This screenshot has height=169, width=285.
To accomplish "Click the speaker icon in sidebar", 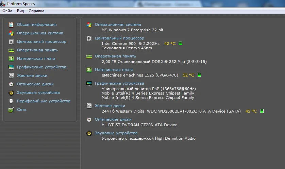I will [11, 93].
